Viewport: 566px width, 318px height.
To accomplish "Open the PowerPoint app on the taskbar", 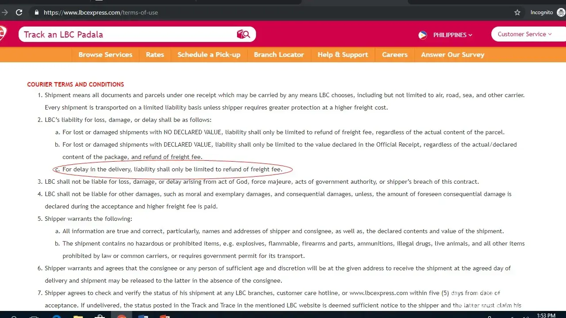I will click(x=164, y=315).
